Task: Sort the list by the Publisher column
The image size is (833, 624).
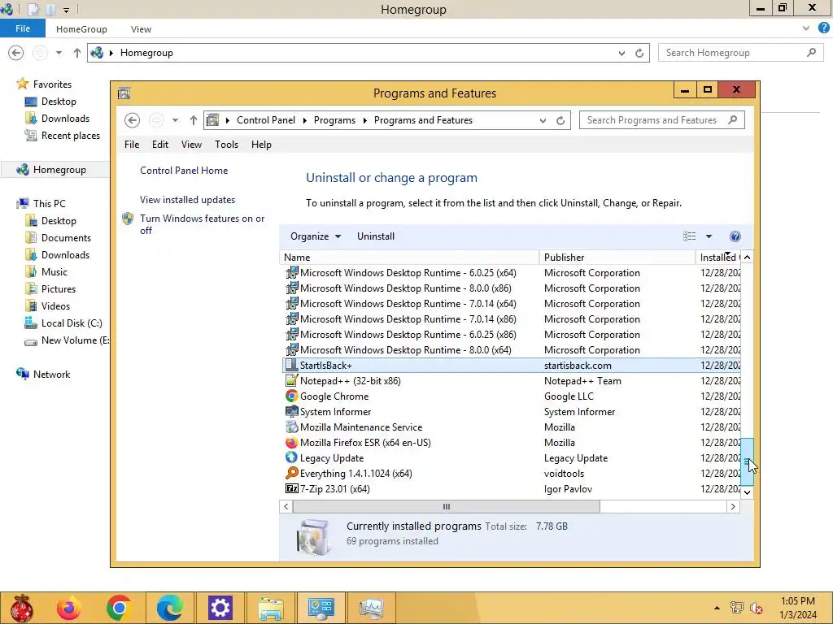Action: click(617, 258)
